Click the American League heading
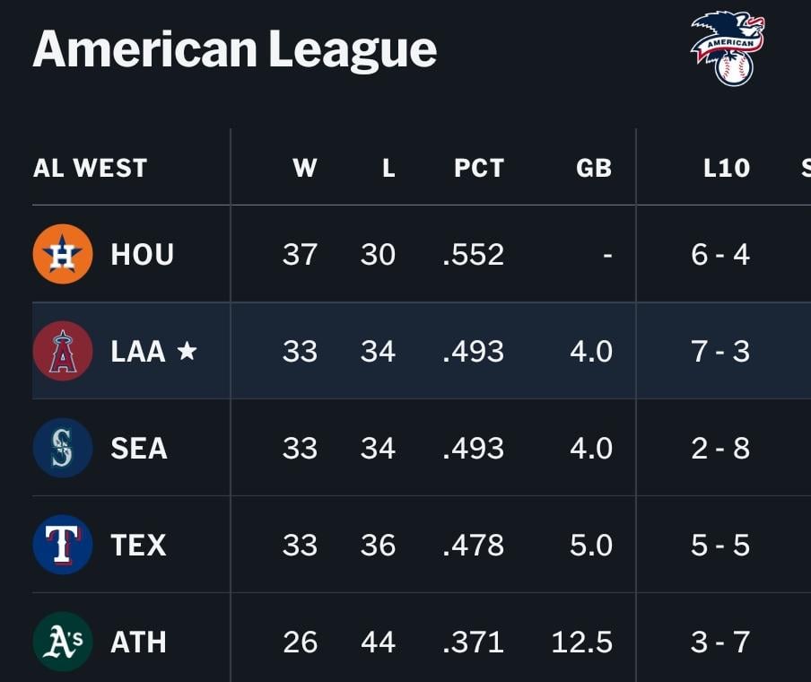Image resolution: width=811 pixels, height=682 pixels. pos(234,48)
